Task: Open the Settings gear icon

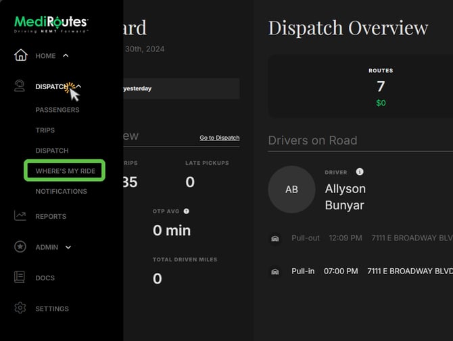Action: click(21, 309)
